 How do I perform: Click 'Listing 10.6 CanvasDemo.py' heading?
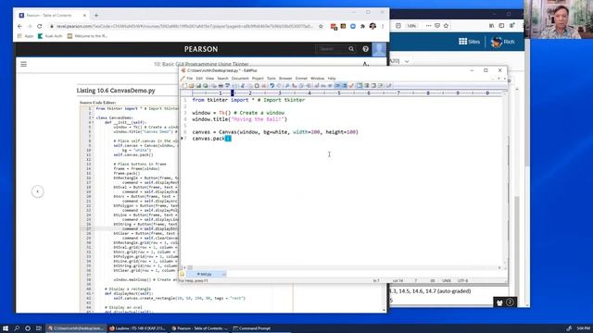point(116,91)
